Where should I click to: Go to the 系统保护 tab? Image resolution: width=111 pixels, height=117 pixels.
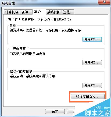click(x=54, y=12)
